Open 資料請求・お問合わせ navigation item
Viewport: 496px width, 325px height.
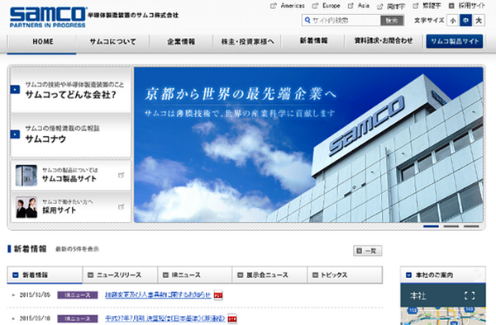point(384,41)
